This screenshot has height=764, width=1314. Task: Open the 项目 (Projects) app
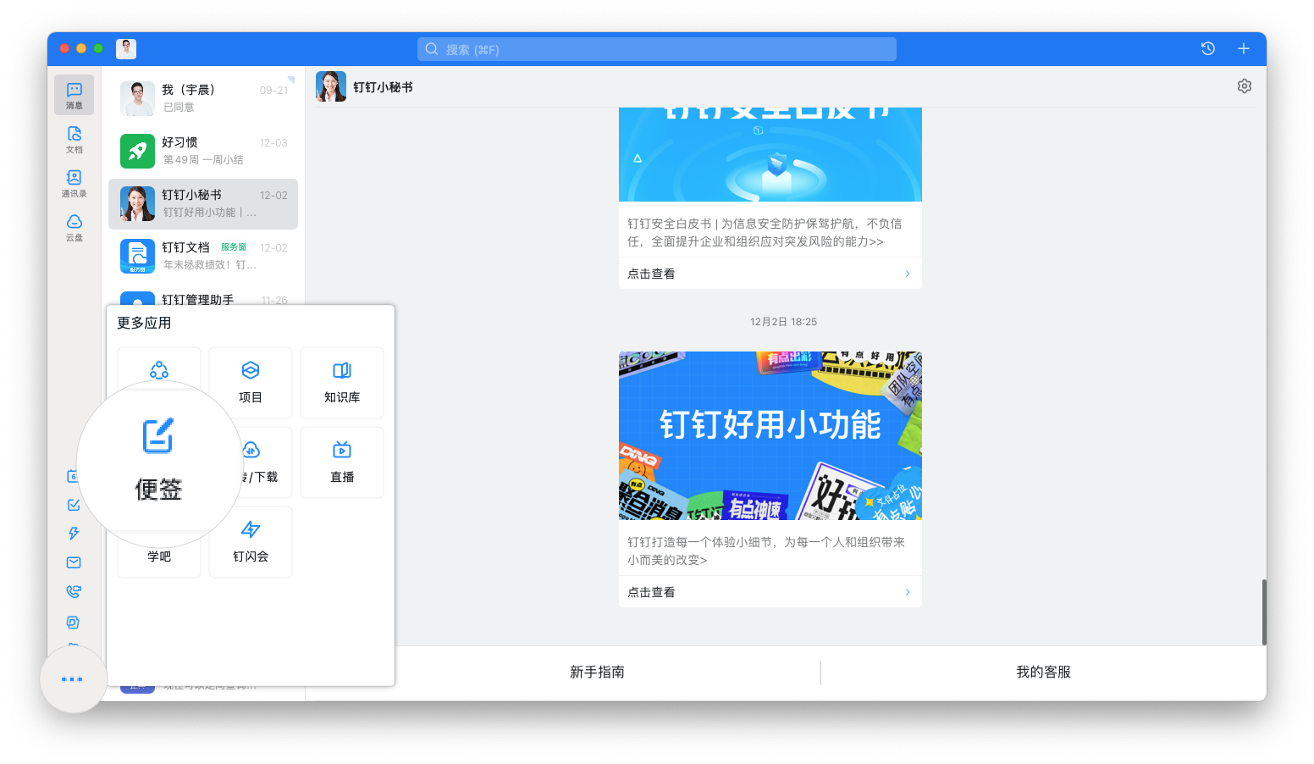(x=251, y=382)
